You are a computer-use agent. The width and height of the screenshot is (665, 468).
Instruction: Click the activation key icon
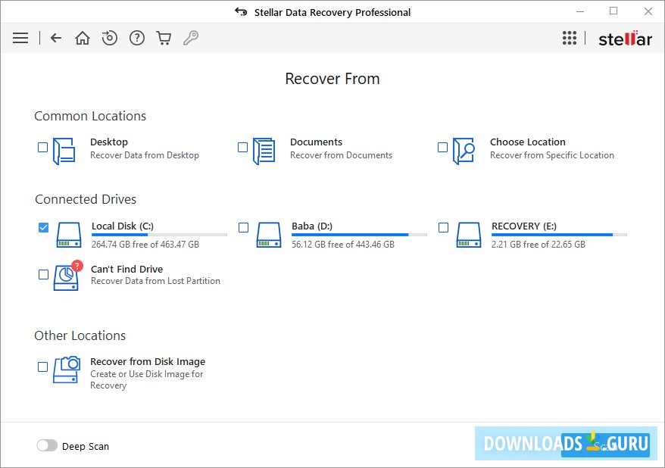coord(191,37)
